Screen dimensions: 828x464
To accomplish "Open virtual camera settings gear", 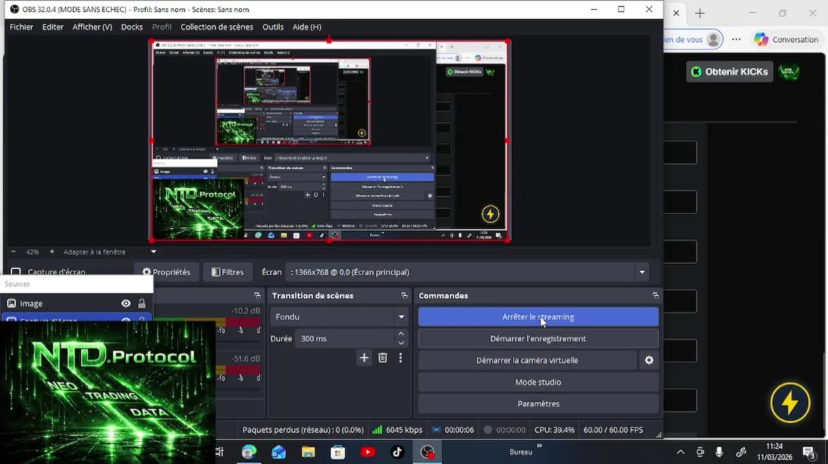I will [x=649, y=360].
